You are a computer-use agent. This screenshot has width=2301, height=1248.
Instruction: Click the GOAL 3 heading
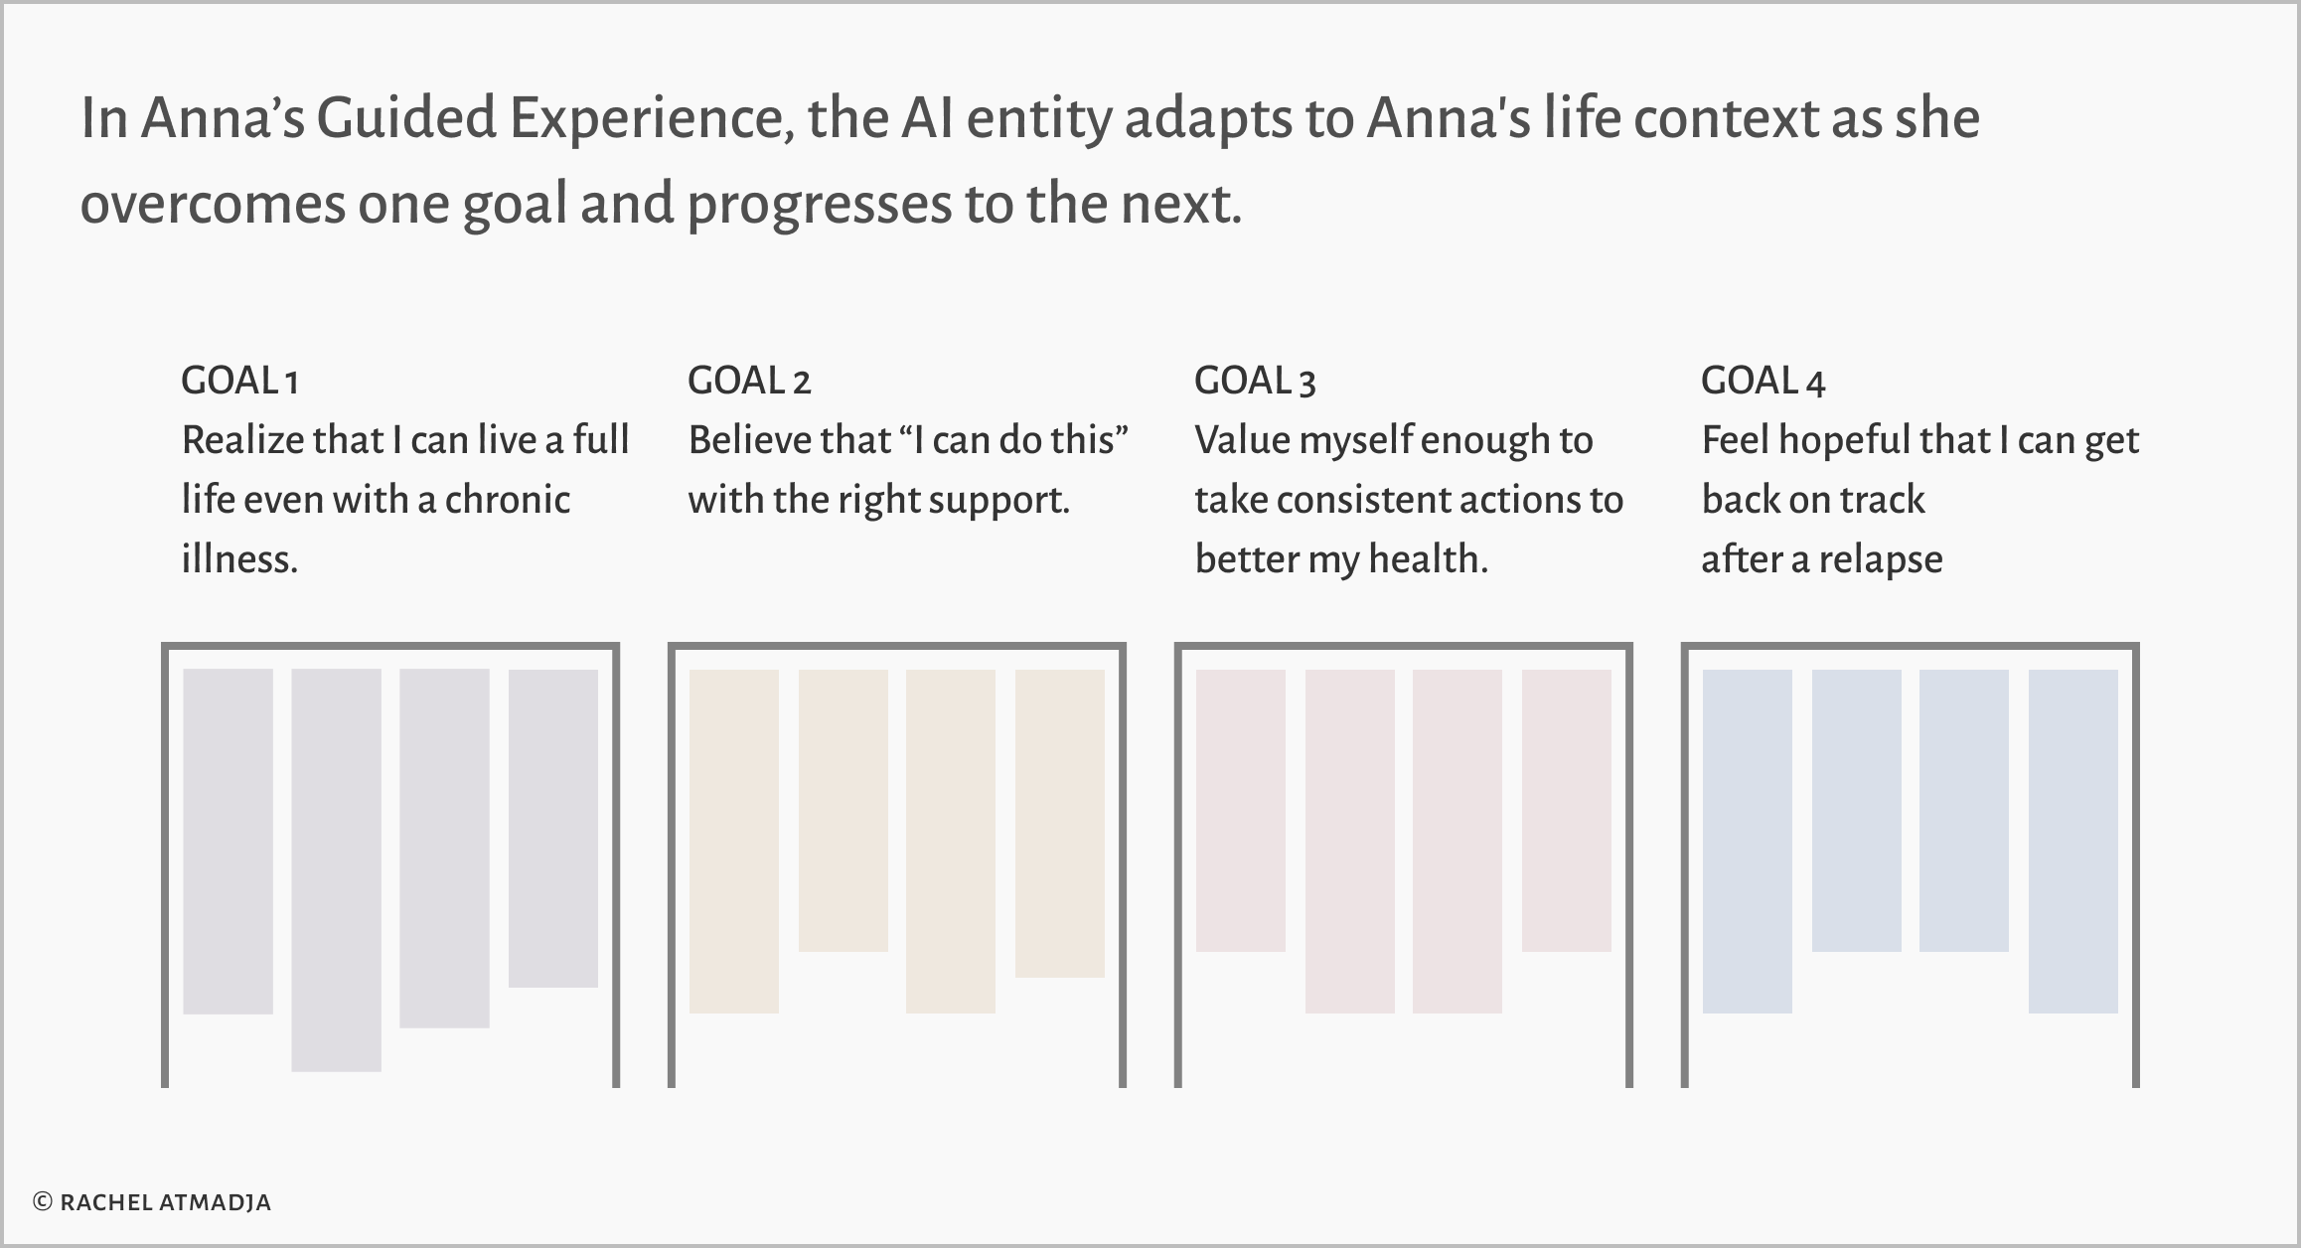[1255, 381]
